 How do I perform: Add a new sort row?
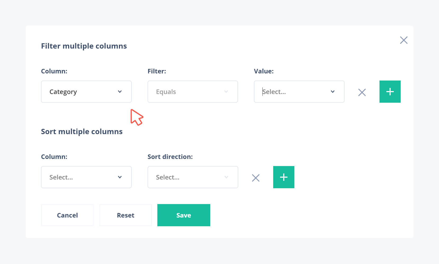point(283,177)
